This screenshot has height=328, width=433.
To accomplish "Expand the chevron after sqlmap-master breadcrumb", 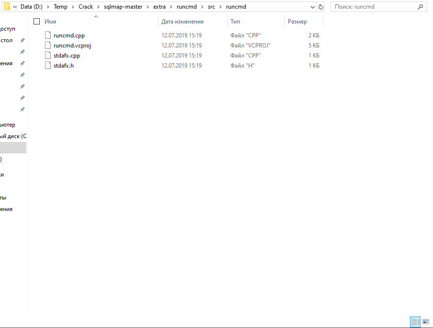I will [x=148, y=7].
